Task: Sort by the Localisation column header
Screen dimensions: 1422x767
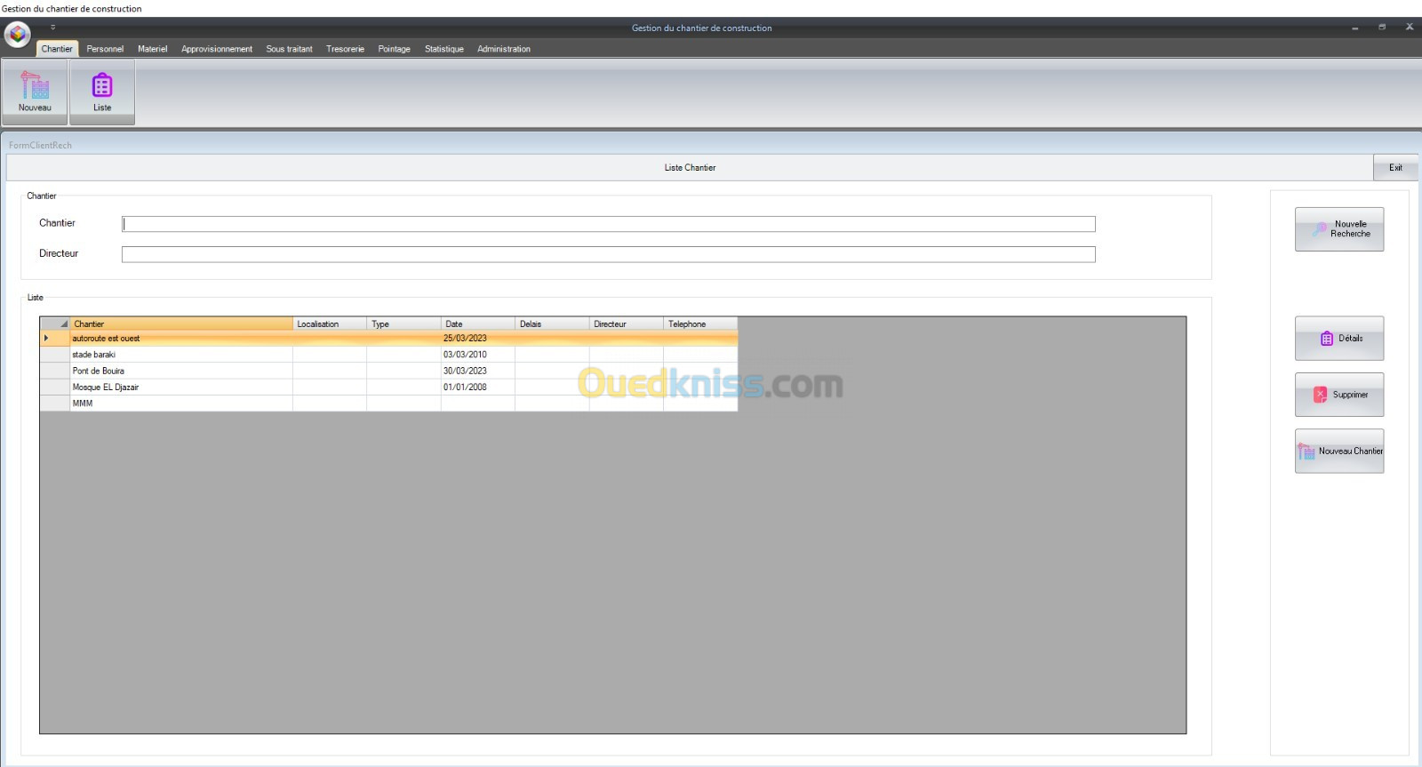Action: point(330,324)
